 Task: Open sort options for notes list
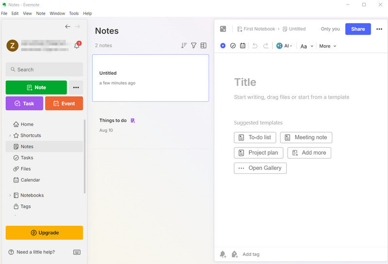coord(184,45)
